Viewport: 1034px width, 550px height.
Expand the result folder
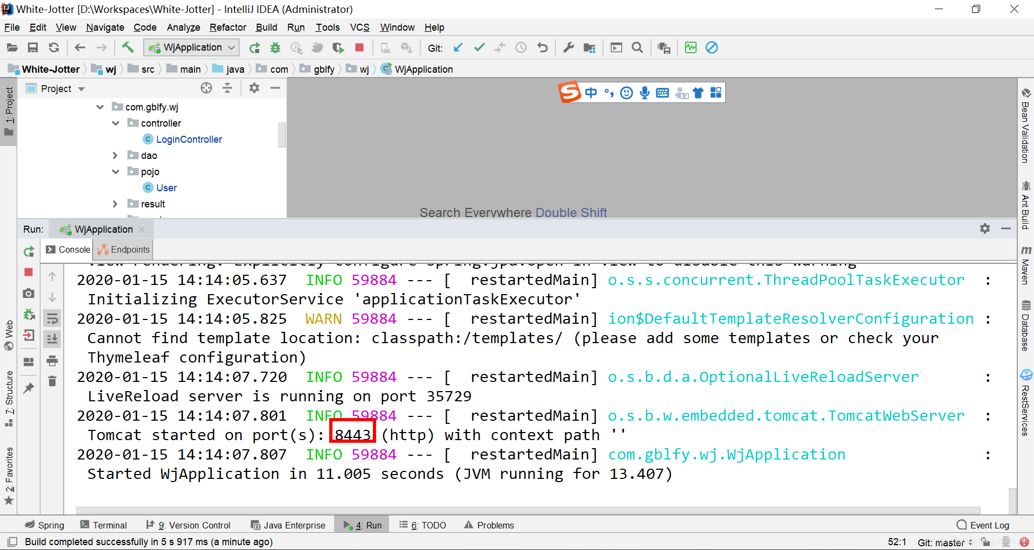[x=115, y=204]
